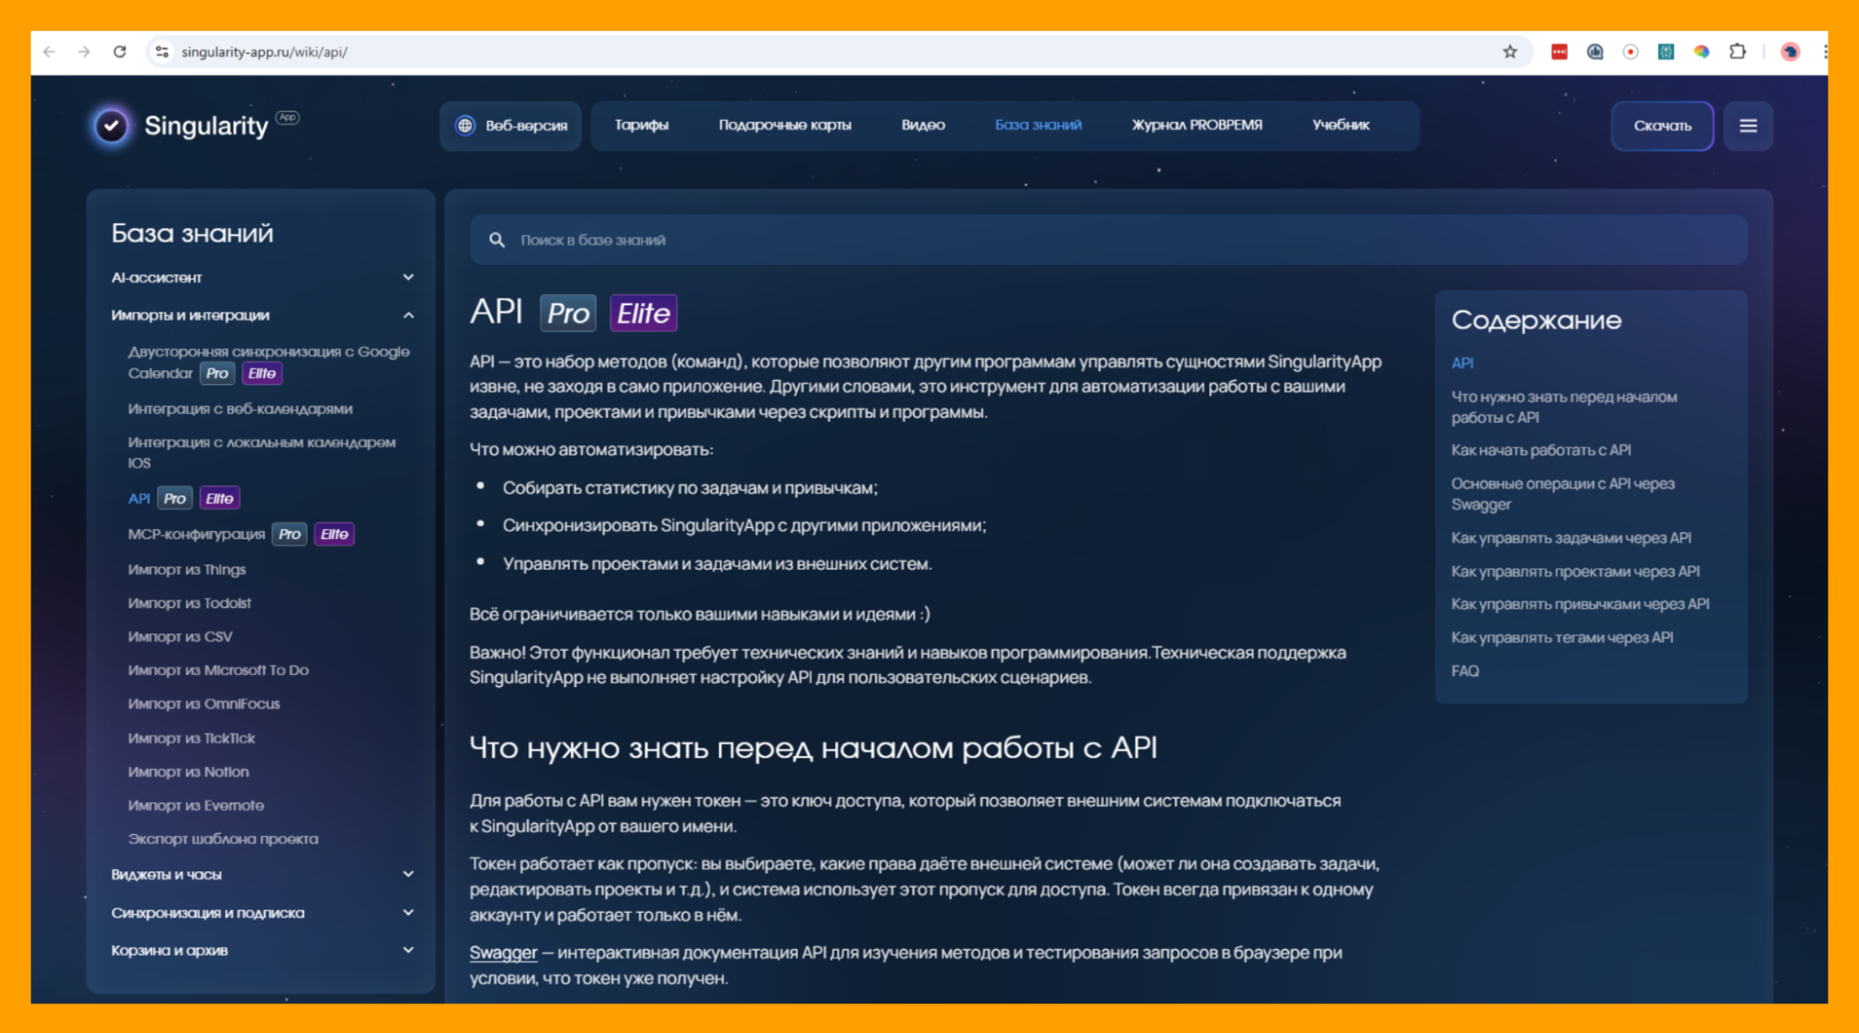
Task: Expand the AI-ассистент section
Action: 408,277
